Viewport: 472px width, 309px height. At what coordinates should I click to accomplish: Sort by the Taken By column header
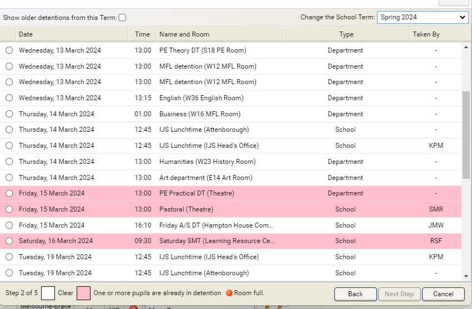[x=434, y=34]
